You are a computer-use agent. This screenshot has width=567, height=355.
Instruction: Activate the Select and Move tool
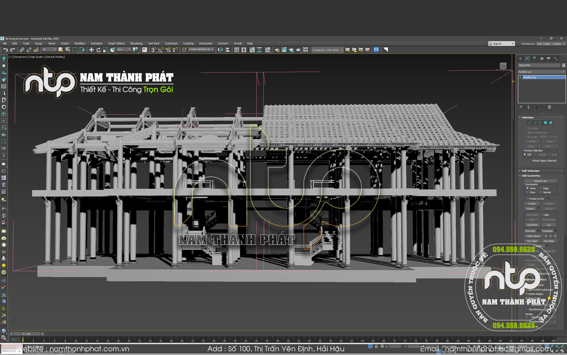91,50
